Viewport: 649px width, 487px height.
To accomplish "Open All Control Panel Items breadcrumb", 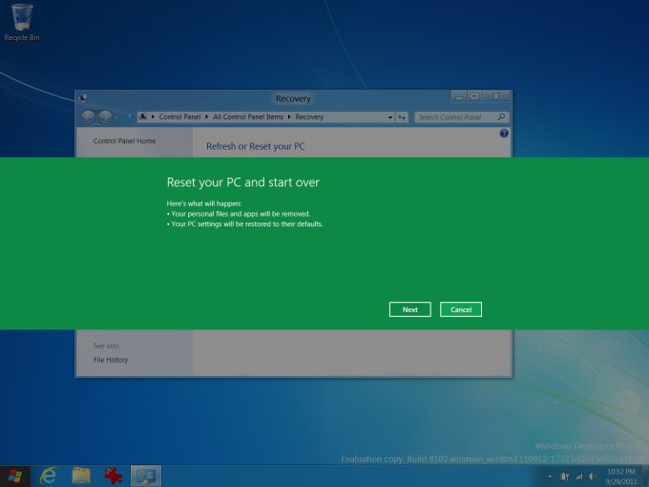I will 248,117.
